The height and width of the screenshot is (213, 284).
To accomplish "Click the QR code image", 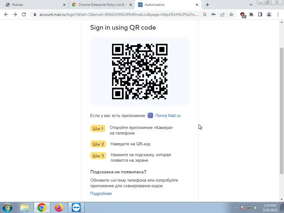I will 140,71.
